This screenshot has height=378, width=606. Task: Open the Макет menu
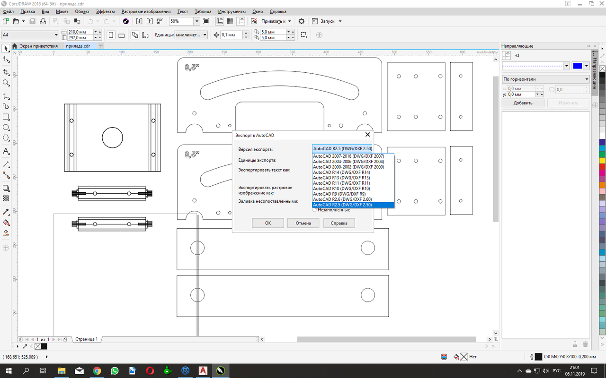[62, 11]
